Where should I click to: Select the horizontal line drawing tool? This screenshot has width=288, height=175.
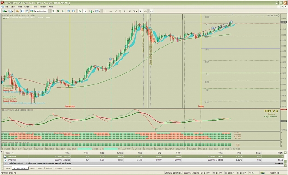[x=111, y=11]
